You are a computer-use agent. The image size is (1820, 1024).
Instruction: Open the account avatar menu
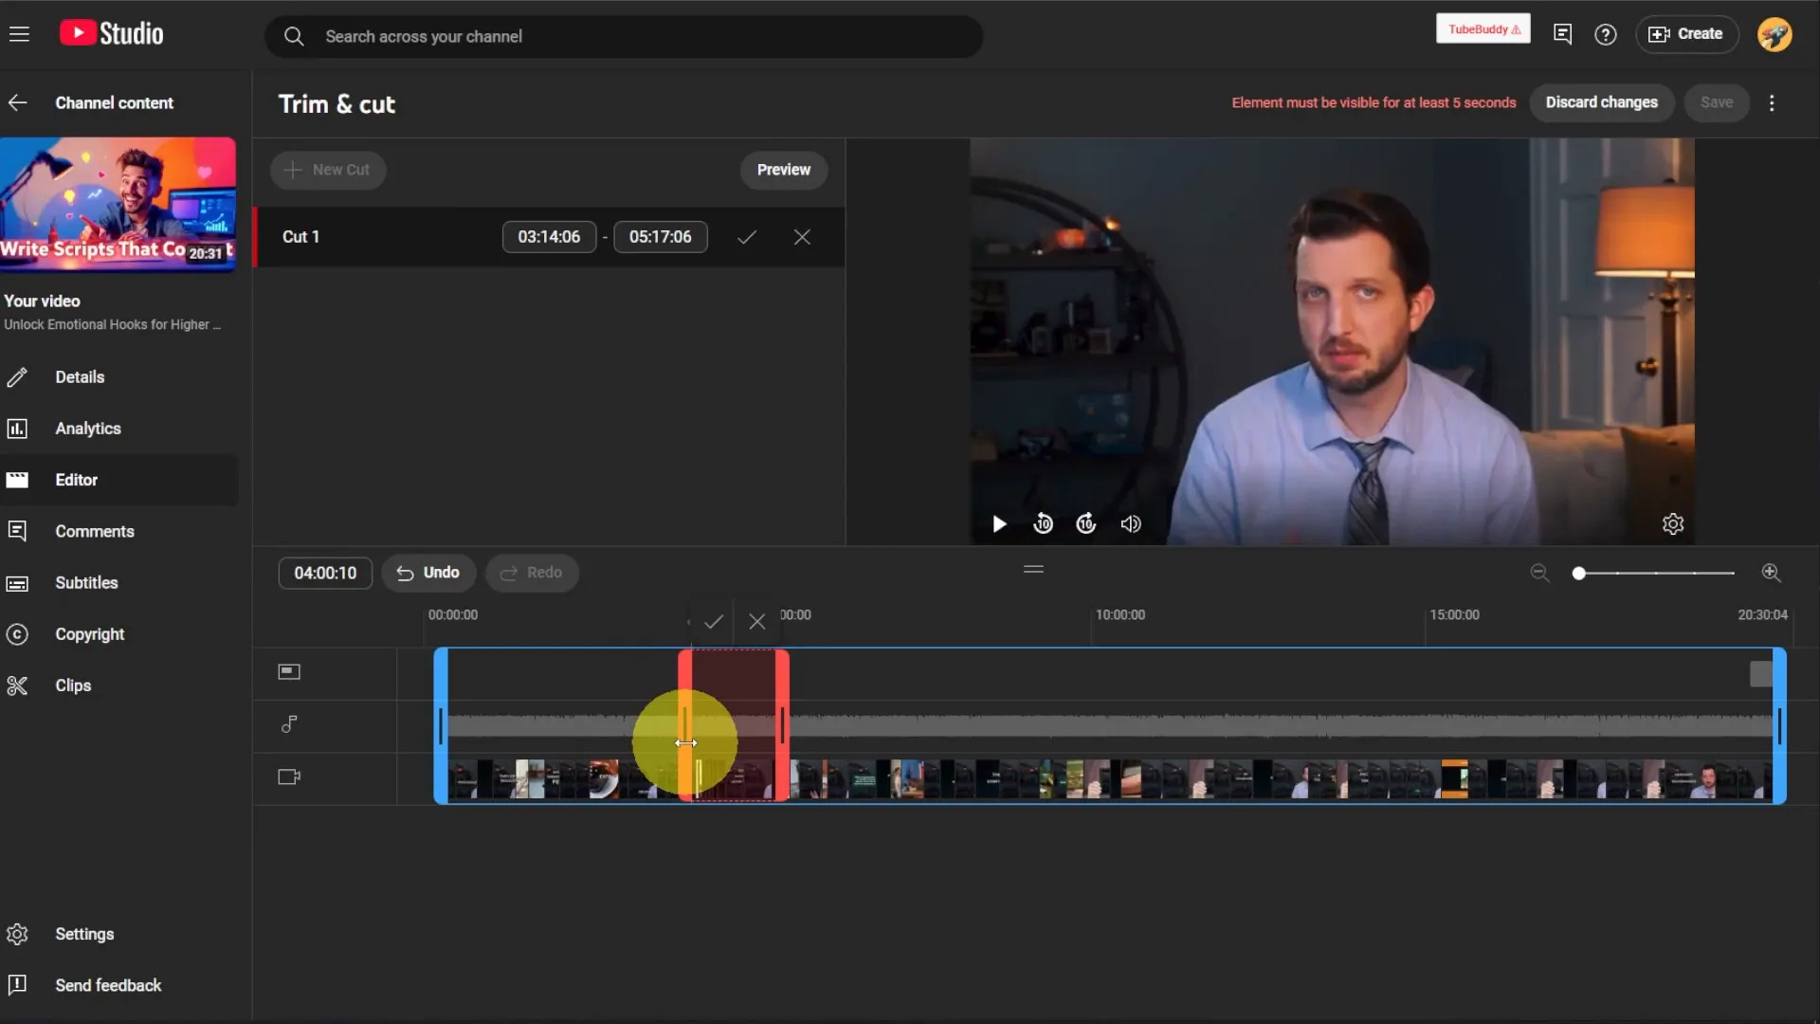coord(1774,34)
